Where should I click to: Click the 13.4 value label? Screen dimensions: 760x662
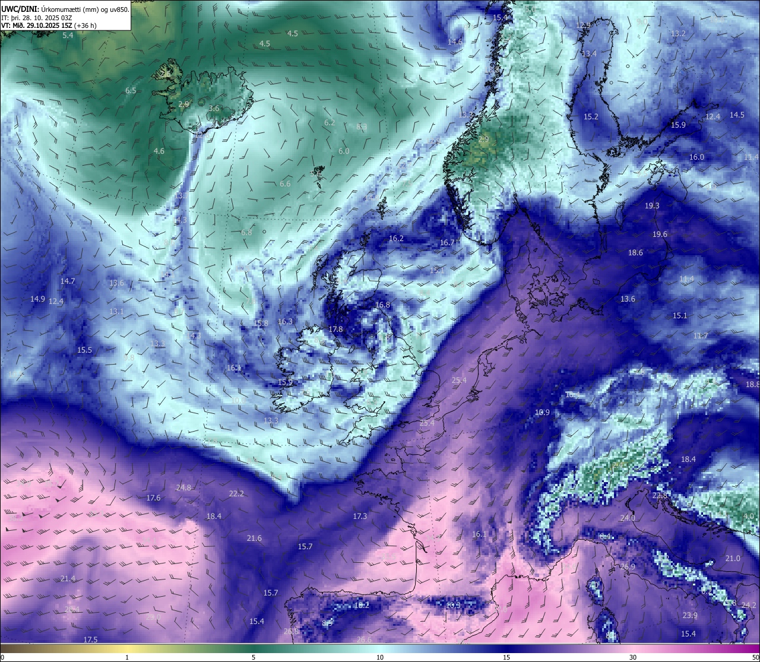click(589, 53)
